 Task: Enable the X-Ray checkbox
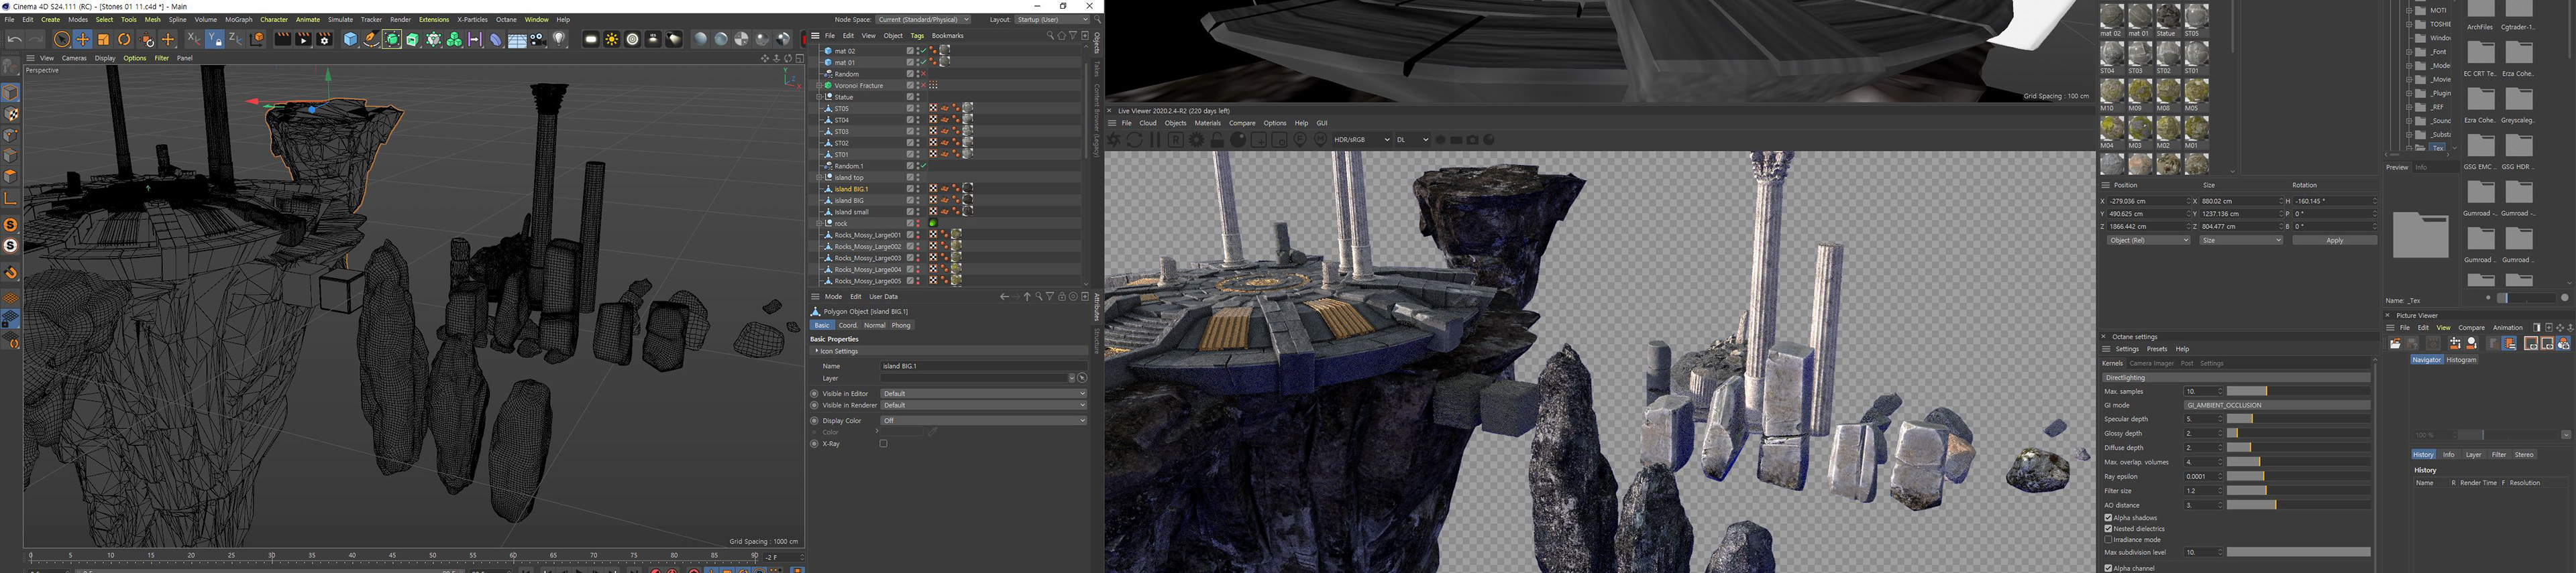(x=883, y=443)
